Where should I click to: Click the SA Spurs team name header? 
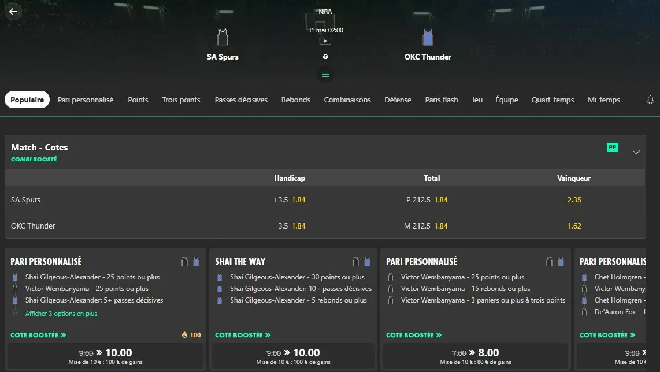223,57
